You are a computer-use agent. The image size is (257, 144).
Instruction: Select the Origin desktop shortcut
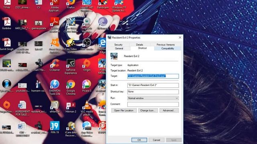point(87,65)
